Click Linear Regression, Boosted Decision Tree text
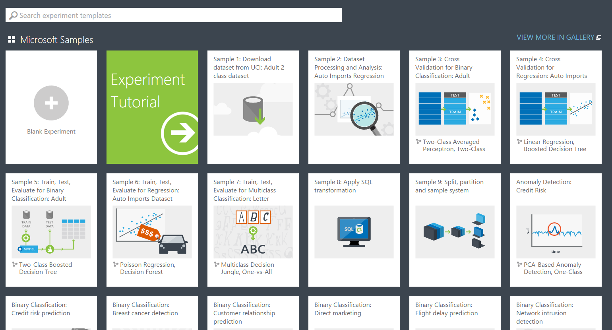The height and width of the screenshot is (330, 612). pos(555,146)
